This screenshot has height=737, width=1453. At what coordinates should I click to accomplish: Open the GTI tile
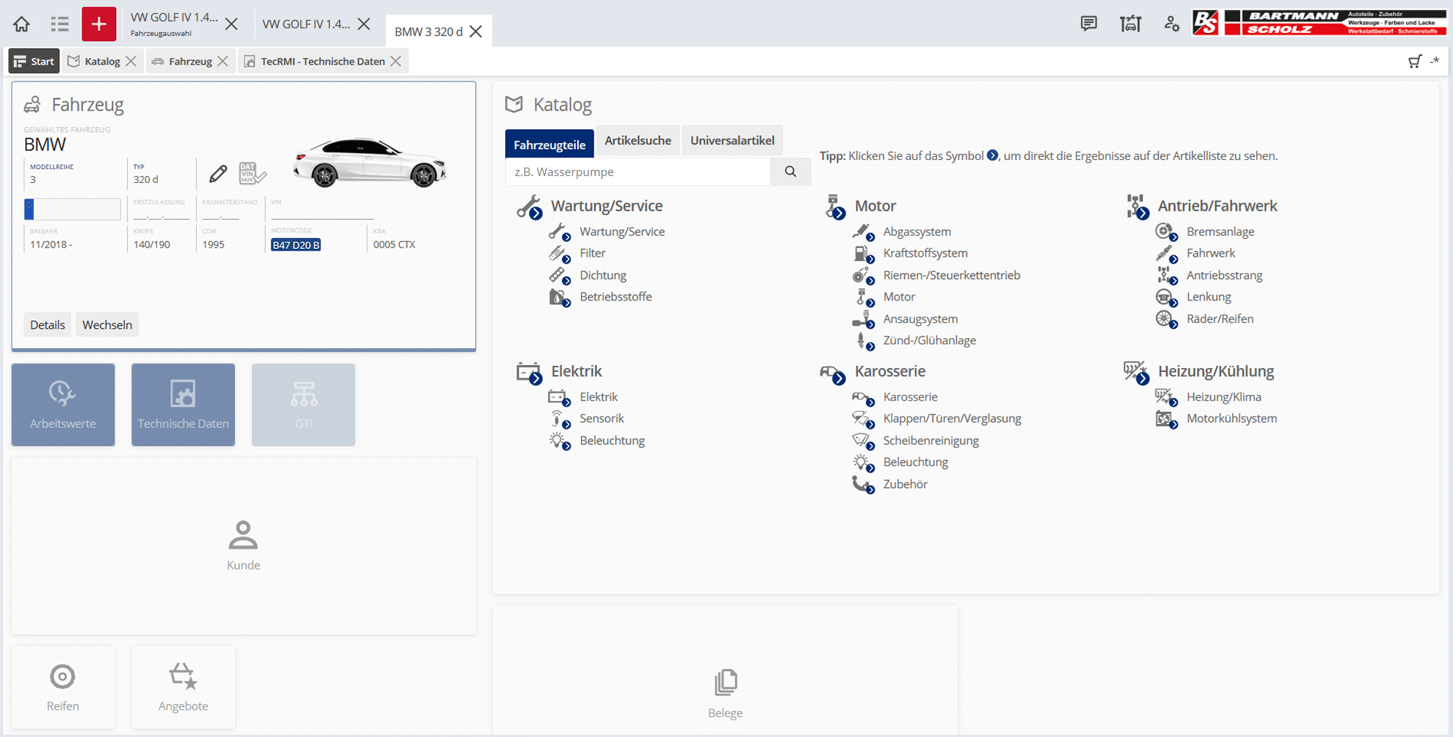tap(304, 404)
